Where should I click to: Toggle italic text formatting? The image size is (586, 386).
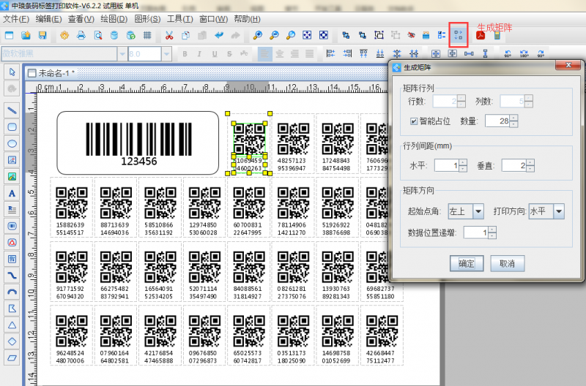click(198, 54)
